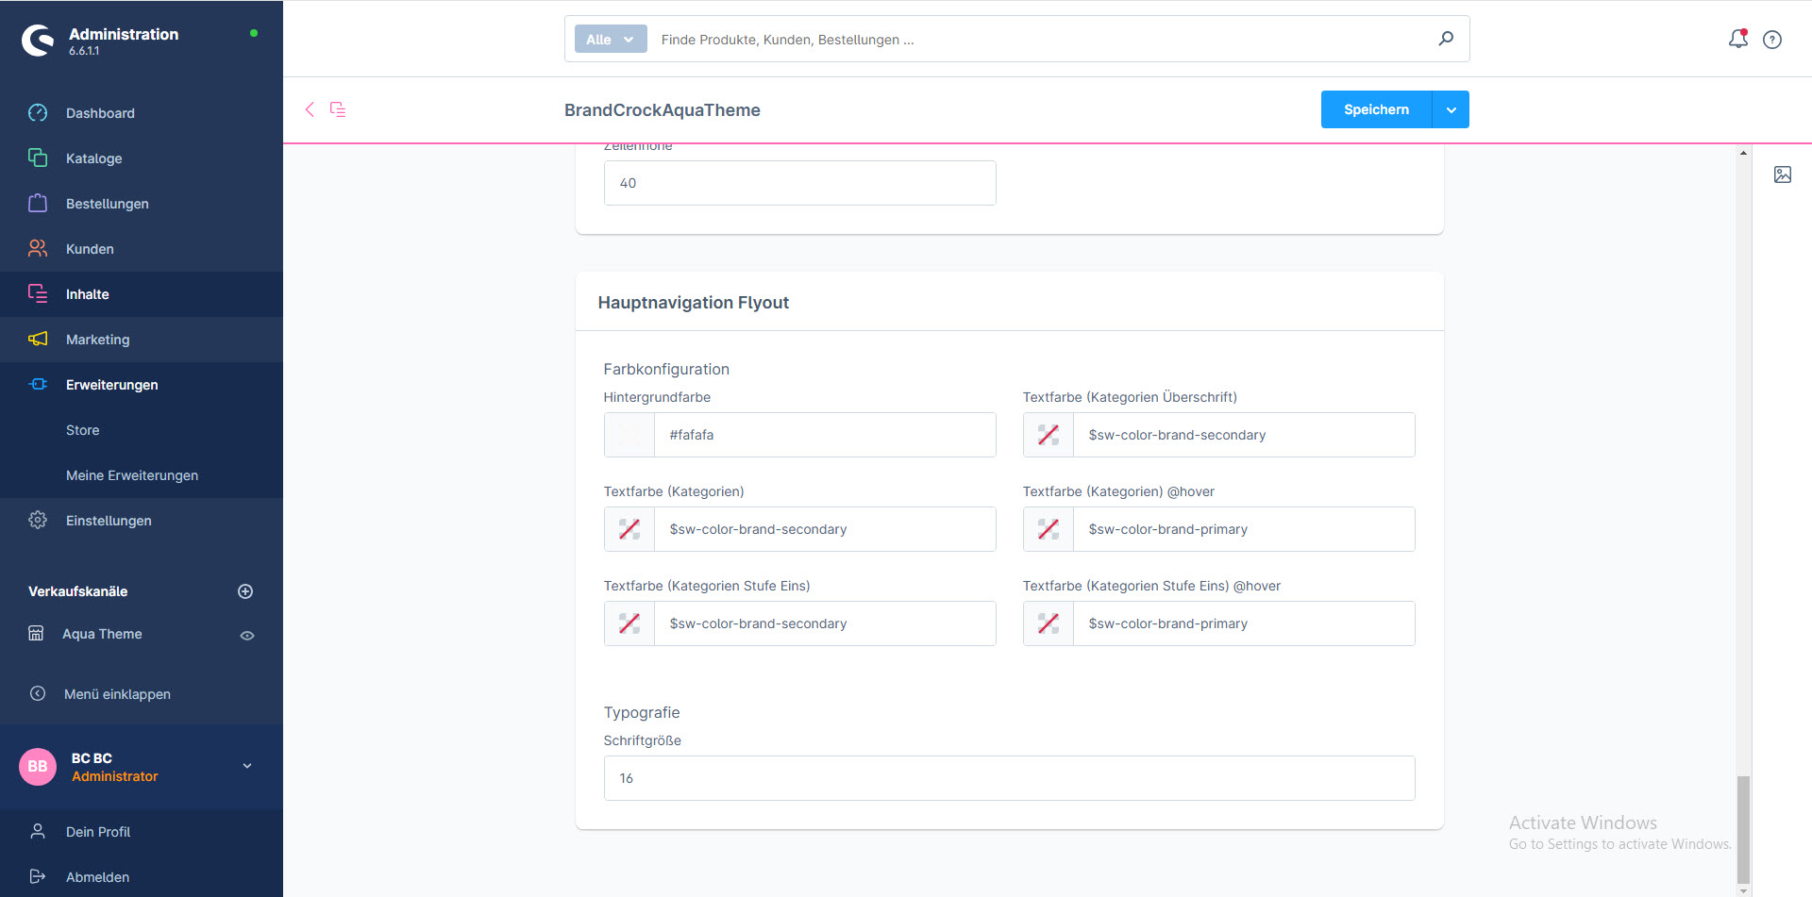This screenshot has width=1812, height=897.
Task: Click the help question mark icon
Action: pyautogui.click(x=1772, y=40)
